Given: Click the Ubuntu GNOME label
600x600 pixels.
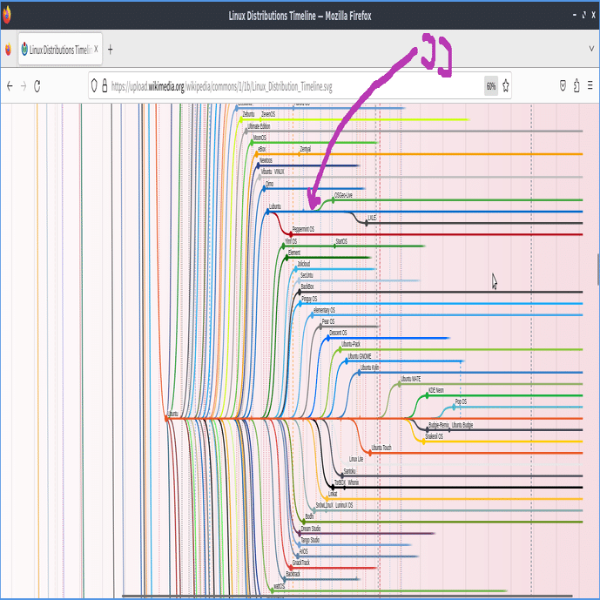Looking at the screenshot, I should (x=360, y=356).
